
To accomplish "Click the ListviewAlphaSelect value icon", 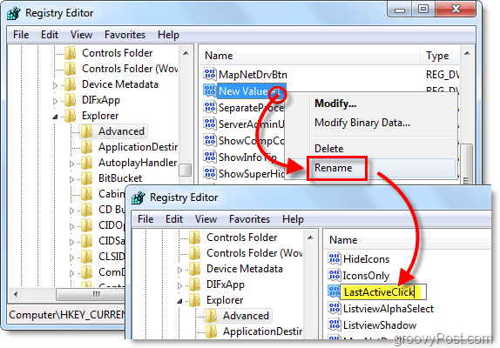I will (x=334, y=308).
